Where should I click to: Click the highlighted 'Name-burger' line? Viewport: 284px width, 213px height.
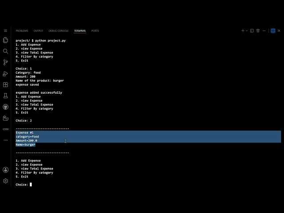tap(25, 145)
